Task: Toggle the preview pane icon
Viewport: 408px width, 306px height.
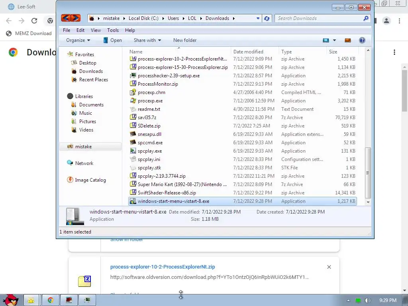Action: pyautogui.click(x=347, y=40)
